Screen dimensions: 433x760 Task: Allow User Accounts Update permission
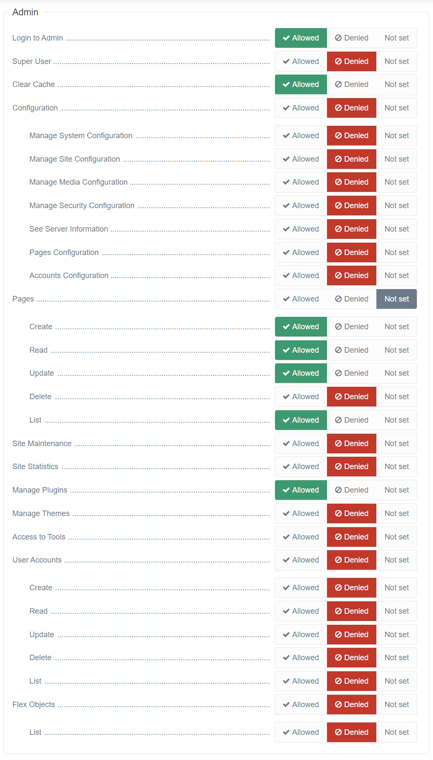tap(301, 635)
